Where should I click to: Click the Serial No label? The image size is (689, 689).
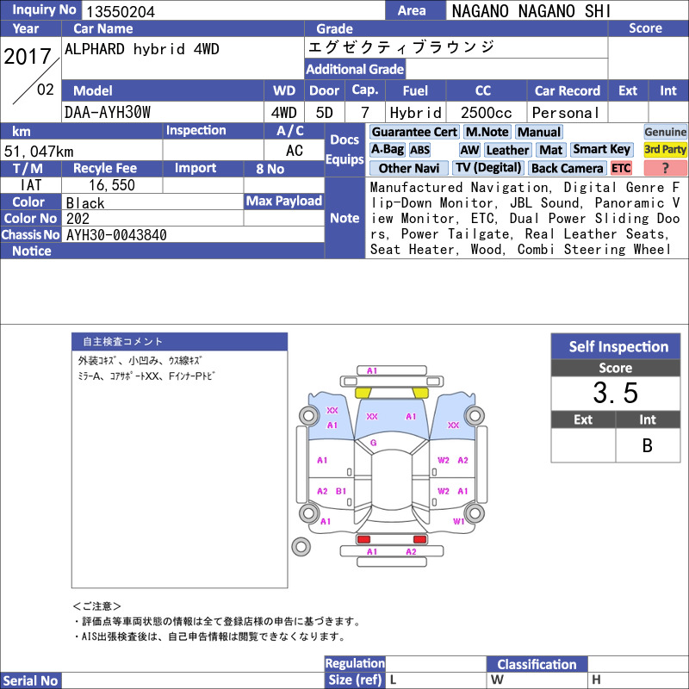[30, 680]
